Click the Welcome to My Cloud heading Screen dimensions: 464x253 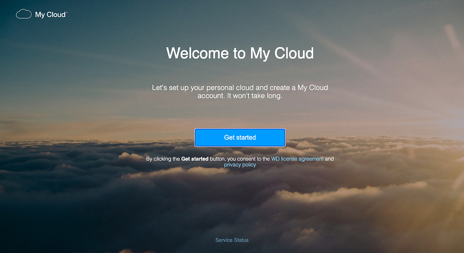pyautogui.click(x=240, y=53)
